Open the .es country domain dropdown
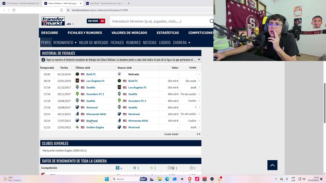 click(x=70, y=24)
